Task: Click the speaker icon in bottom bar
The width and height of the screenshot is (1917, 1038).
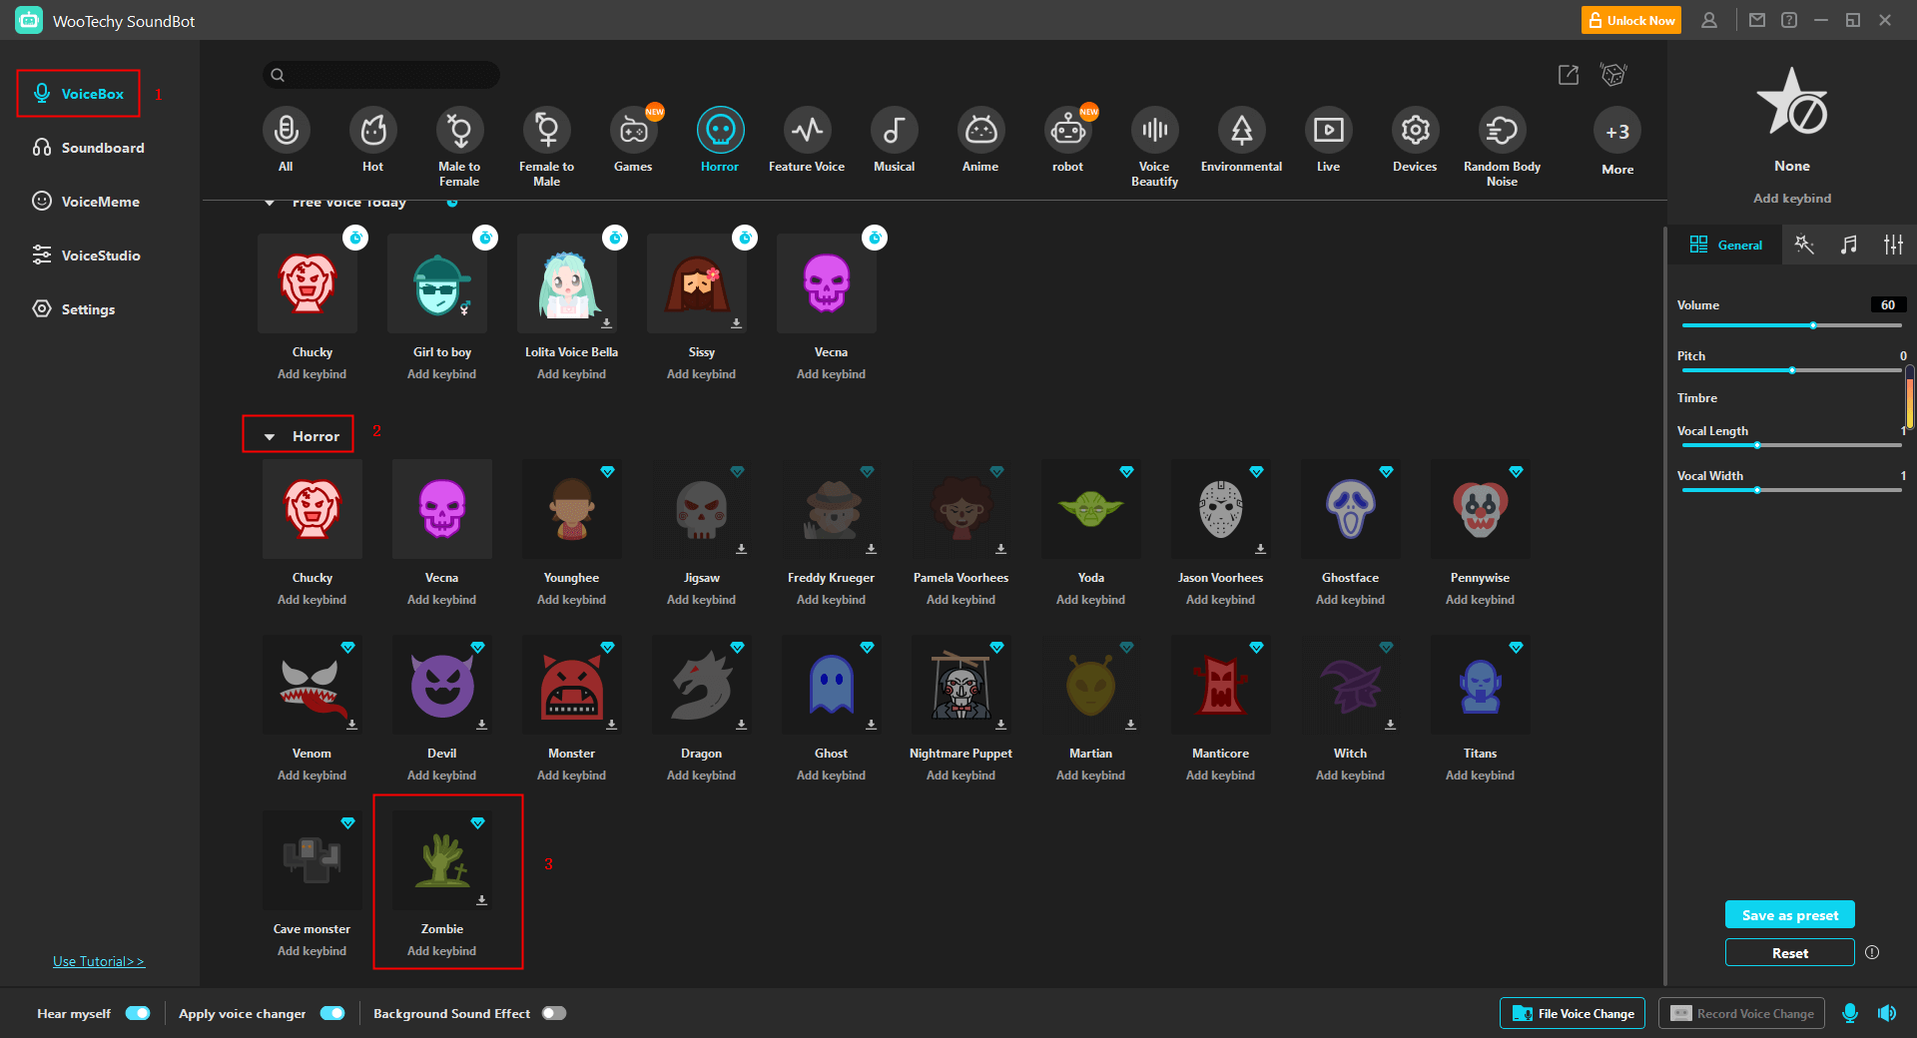Action: click(x=1886, y=1013)
